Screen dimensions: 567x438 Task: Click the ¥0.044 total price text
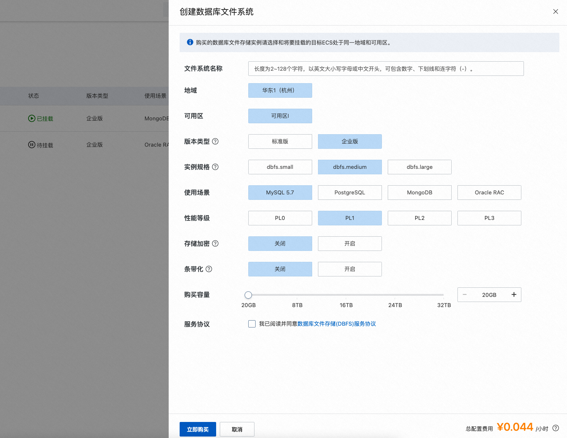point(515,427)
